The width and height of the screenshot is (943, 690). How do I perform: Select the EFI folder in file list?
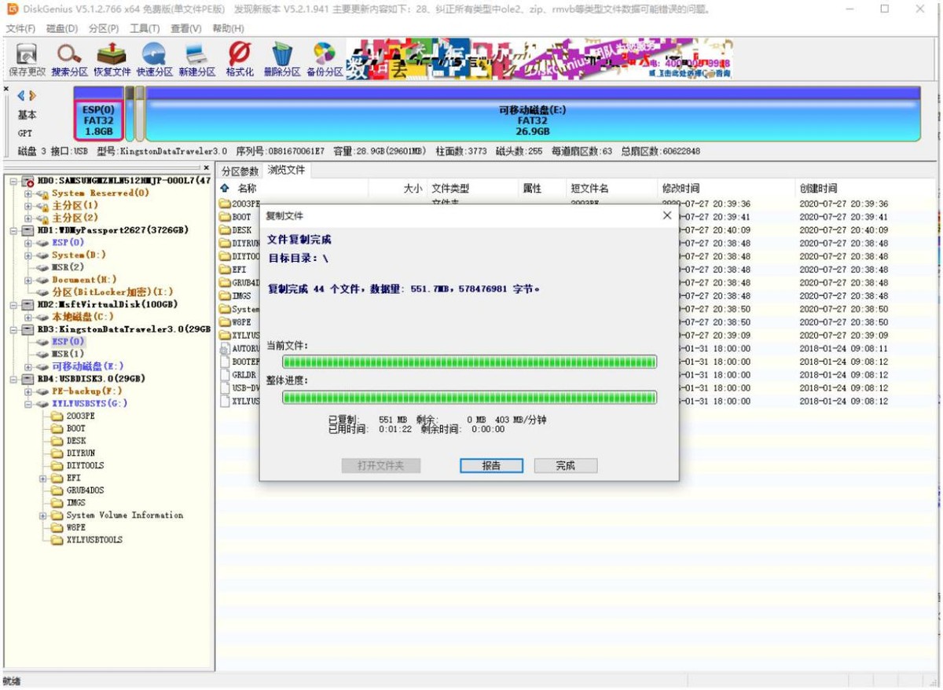239,270
